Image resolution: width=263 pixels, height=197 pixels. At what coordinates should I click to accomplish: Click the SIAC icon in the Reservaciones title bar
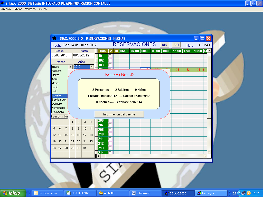[54, 38]
